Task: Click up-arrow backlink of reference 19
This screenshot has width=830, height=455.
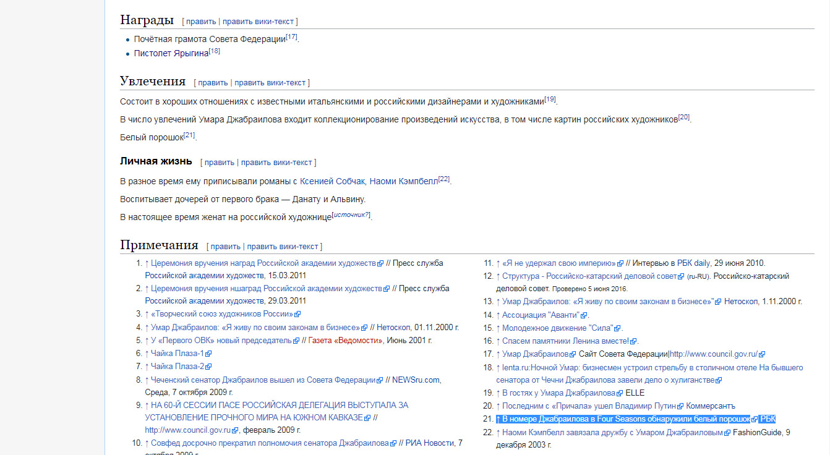Action: tap(498, 393)
